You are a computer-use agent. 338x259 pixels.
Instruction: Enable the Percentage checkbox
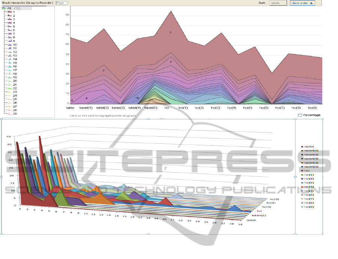[x=300, y=115]
